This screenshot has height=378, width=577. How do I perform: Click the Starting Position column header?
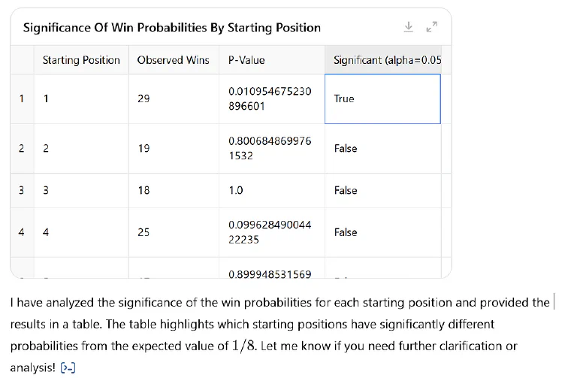[81, 60]
